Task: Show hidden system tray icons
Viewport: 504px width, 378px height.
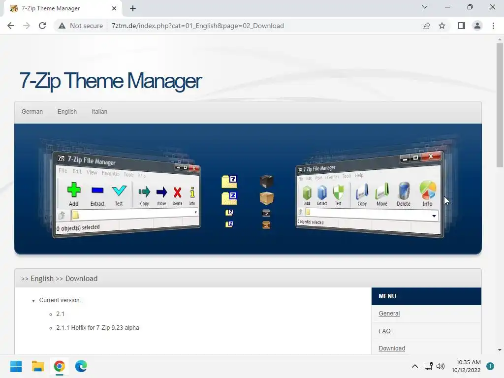Action: click(415, 366)
